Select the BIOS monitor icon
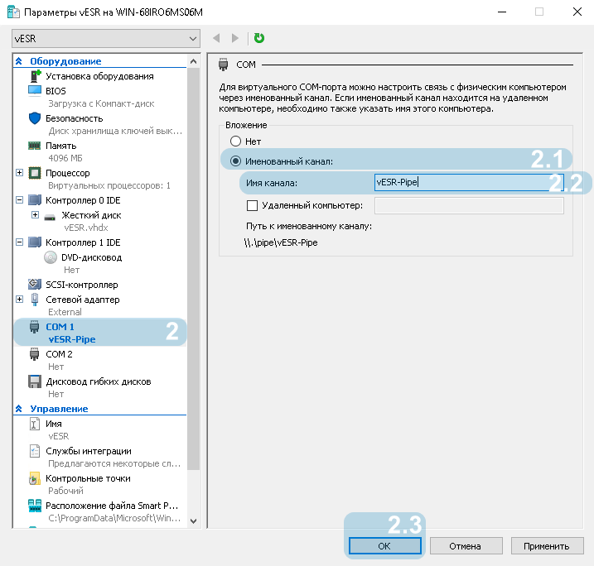594x566 pixels. [x=35, y=91]
